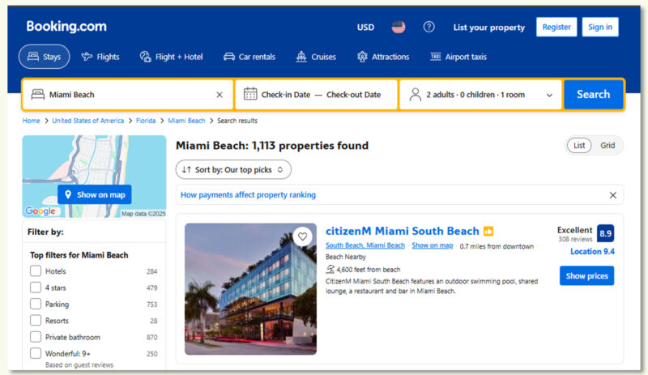Open the Cruises tab
The width and height of the screenshot is (648, 375).
tap(316, 57)
